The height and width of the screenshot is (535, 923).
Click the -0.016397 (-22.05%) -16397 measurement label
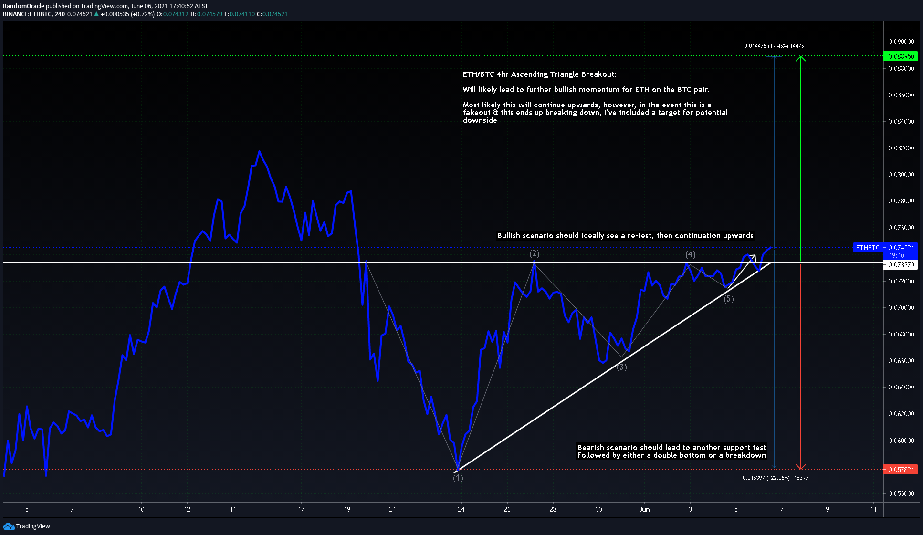(x=774, y=478)
